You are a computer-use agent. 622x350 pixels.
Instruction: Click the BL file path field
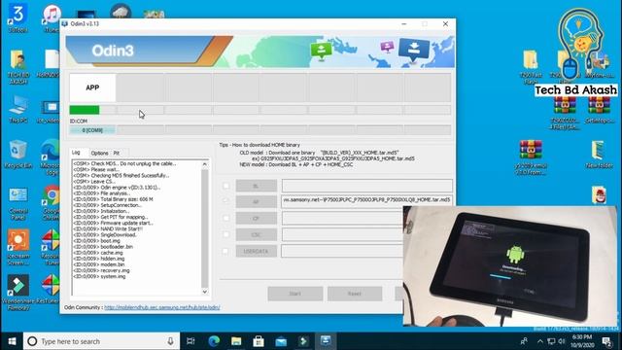[x=367, y=186]
